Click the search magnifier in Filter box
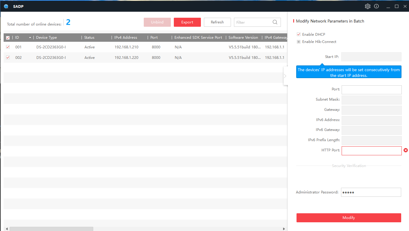 tap(275, 22)
